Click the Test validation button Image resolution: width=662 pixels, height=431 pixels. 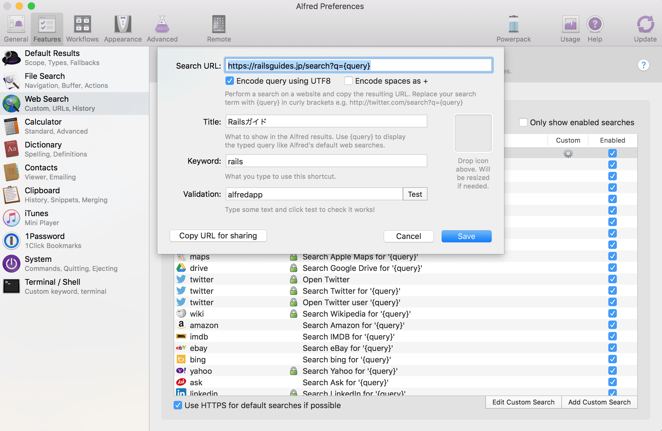[415, 194]
